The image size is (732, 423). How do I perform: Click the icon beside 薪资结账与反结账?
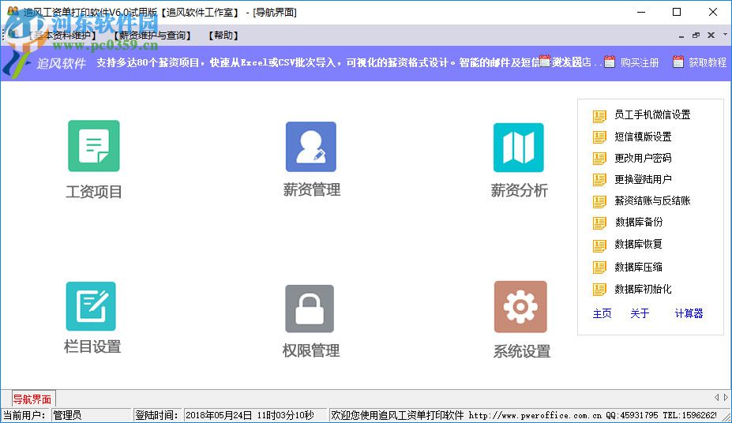coord(599,201)
